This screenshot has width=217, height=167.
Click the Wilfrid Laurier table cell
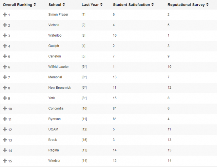[x=59, y=67]
